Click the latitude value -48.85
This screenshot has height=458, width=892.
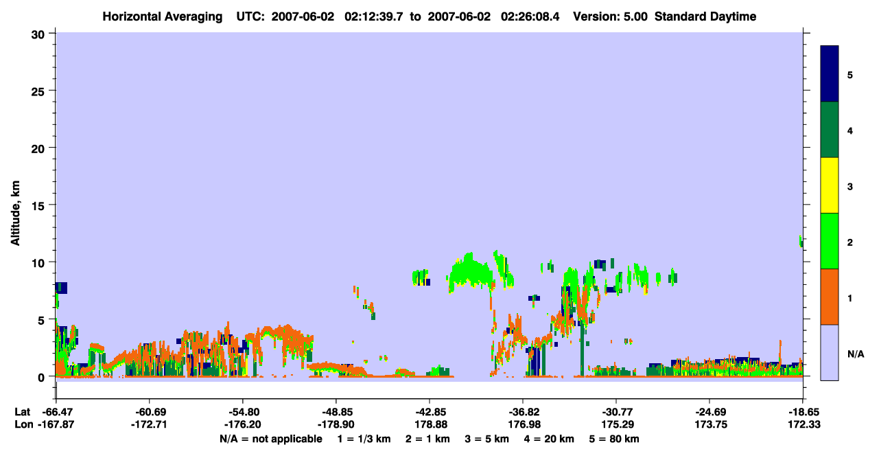(336, 412)
